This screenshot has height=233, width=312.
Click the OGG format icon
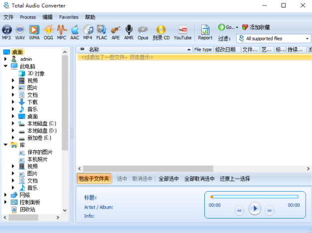point(48,32)
